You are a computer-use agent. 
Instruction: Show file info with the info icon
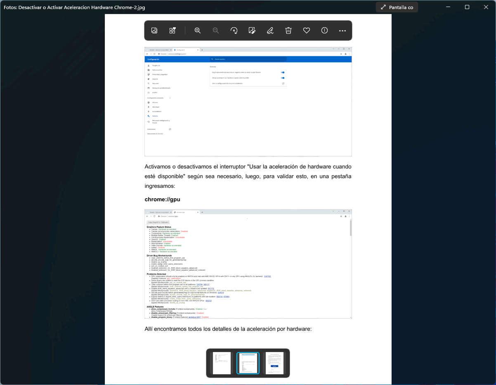click(x=324, y=31)
